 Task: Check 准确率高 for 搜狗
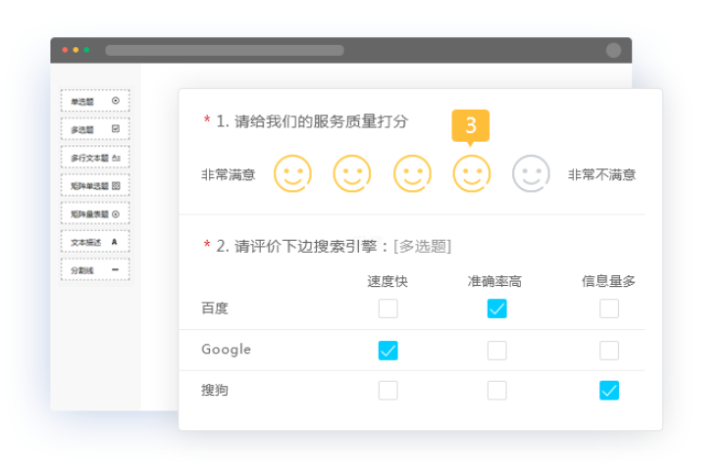pyautogui.click(x=497, y=391)
